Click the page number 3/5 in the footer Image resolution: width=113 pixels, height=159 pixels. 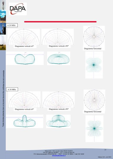(x=105, y=150)
